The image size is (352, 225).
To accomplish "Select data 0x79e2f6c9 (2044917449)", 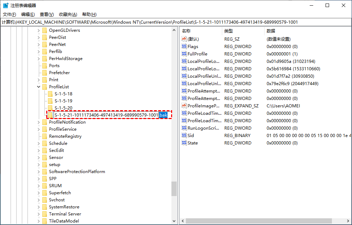I will pyautogui.click(x=292, y=83).
